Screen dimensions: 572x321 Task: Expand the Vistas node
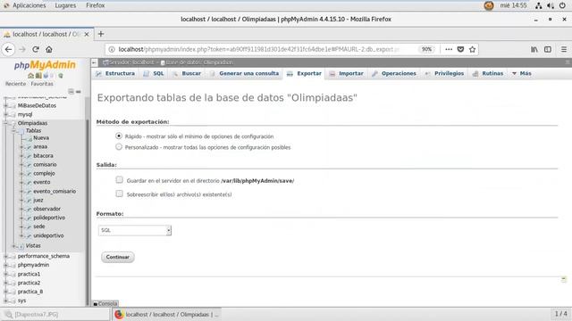(14, 246)
